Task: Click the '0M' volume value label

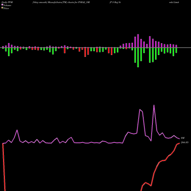Action: 183,138
